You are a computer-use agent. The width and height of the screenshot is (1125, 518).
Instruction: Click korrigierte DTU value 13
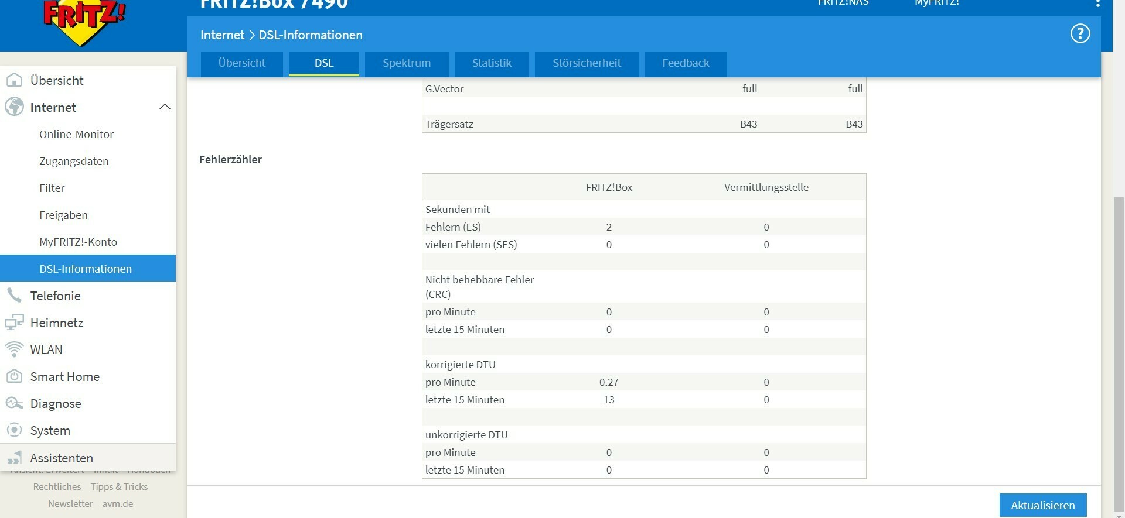[609, 400]
